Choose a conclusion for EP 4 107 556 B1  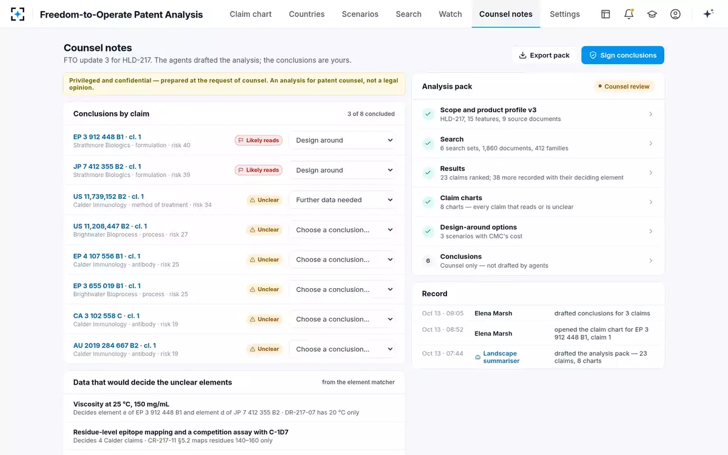click(x=342, y=260)
